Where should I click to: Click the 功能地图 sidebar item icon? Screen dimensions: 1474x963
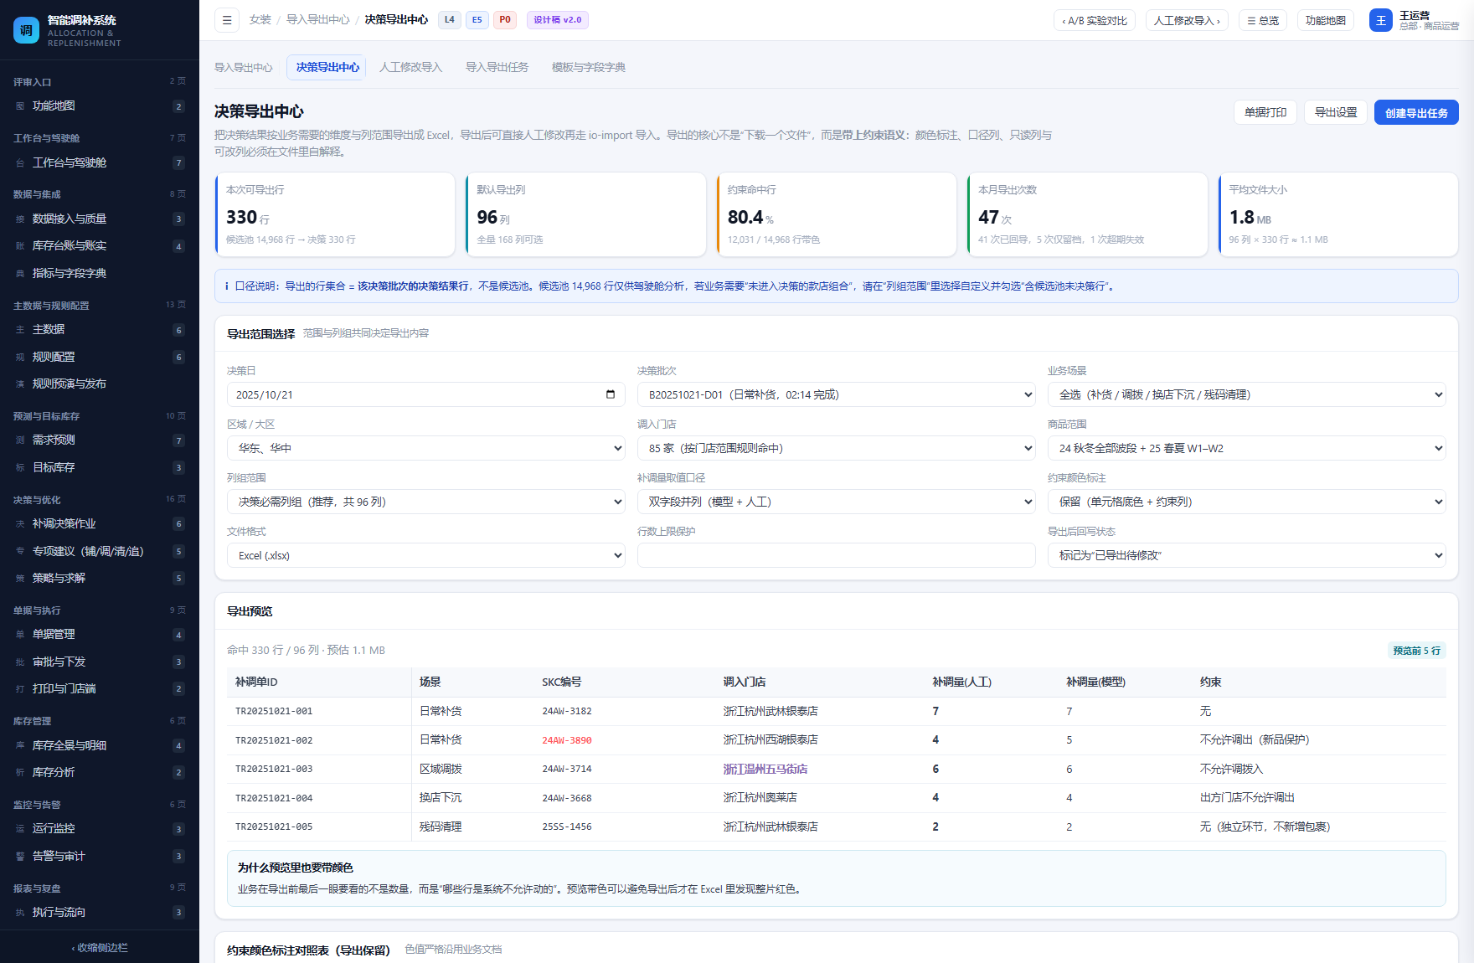click(20, 106)
